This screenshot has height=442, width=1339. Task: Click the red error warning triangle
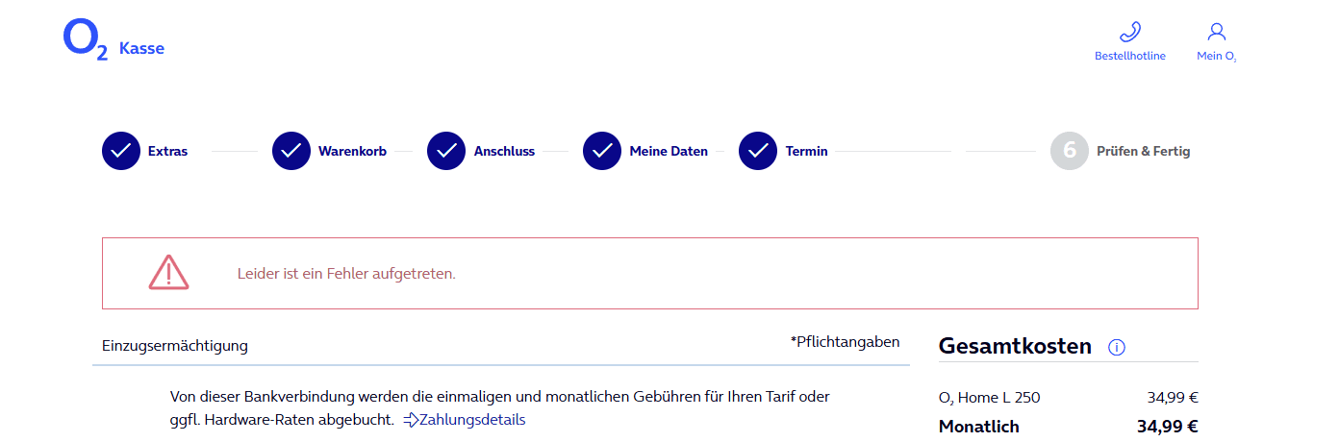(x=168, y=273)
